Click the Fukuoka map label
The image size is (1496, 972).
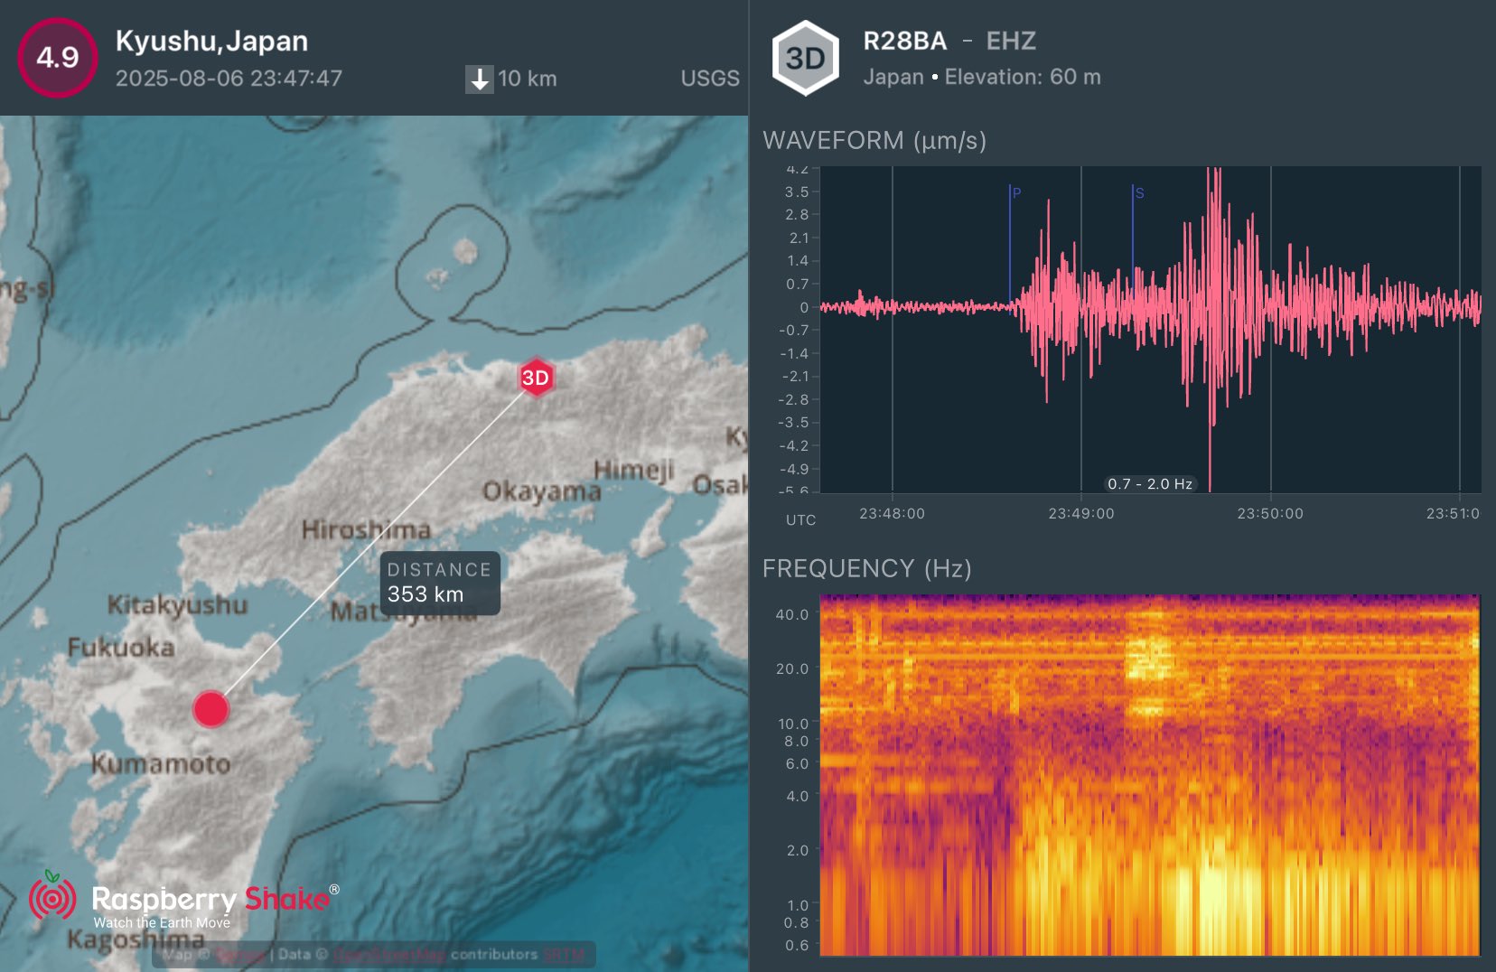(x=121, y=647)
